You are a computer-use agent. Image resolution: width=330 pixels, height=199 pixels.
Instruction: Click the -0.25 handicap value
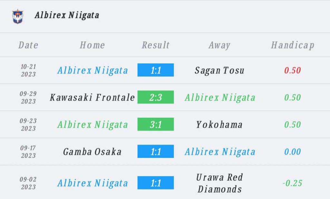tap(292, 183)
